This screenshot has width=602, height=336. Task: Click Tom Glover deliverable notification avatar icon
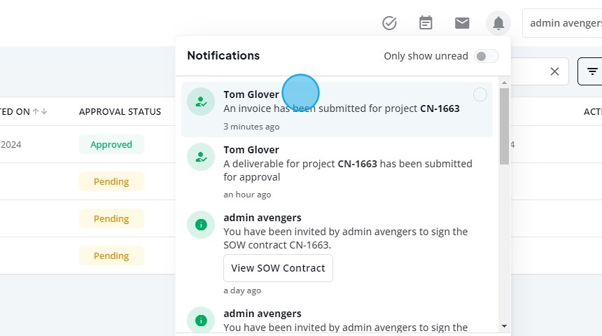(201, 157)
